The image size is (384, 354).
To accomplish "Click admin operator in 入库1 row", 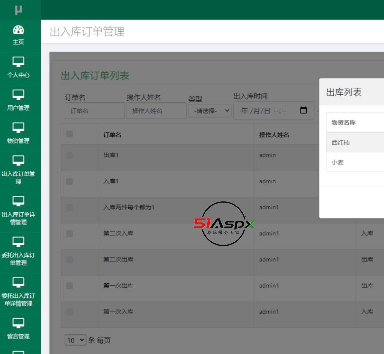I will pyautogui.click(x=268, y=181).
